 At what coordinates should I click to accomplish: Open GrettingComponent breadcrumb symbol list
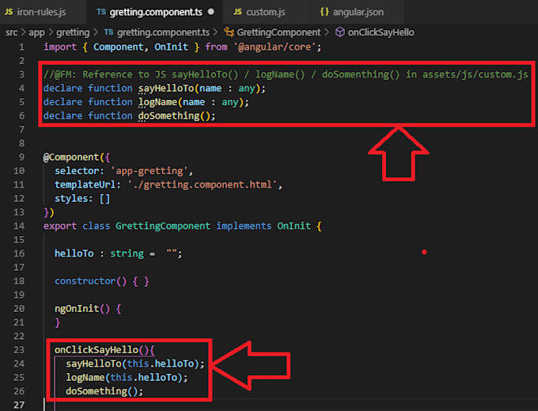[278, 32]
